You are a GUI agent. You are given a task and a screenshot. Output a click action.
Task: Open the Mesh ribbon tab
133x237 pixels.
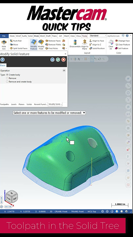[42, 36]
